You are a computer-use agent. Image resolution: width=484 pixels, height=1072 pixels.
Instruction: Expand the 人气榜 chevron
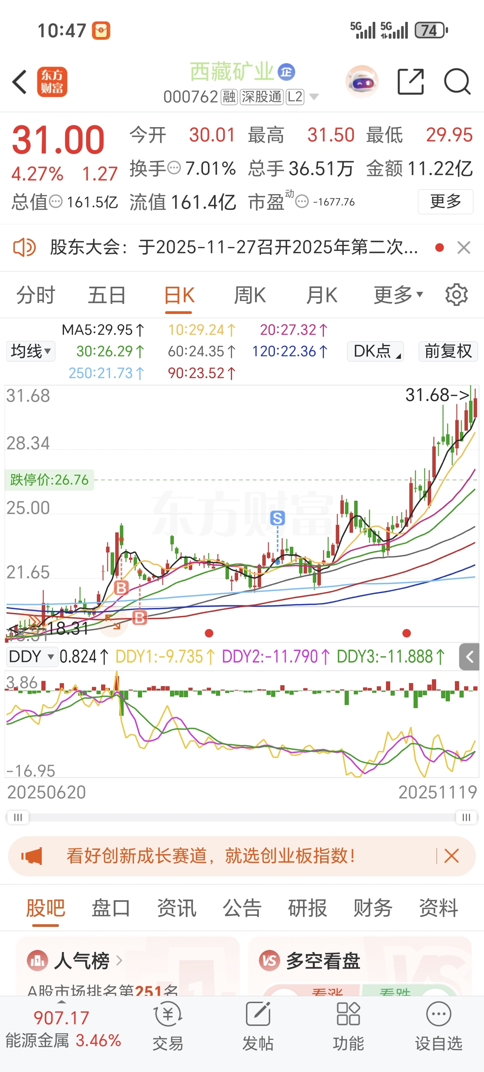(119, 961)
